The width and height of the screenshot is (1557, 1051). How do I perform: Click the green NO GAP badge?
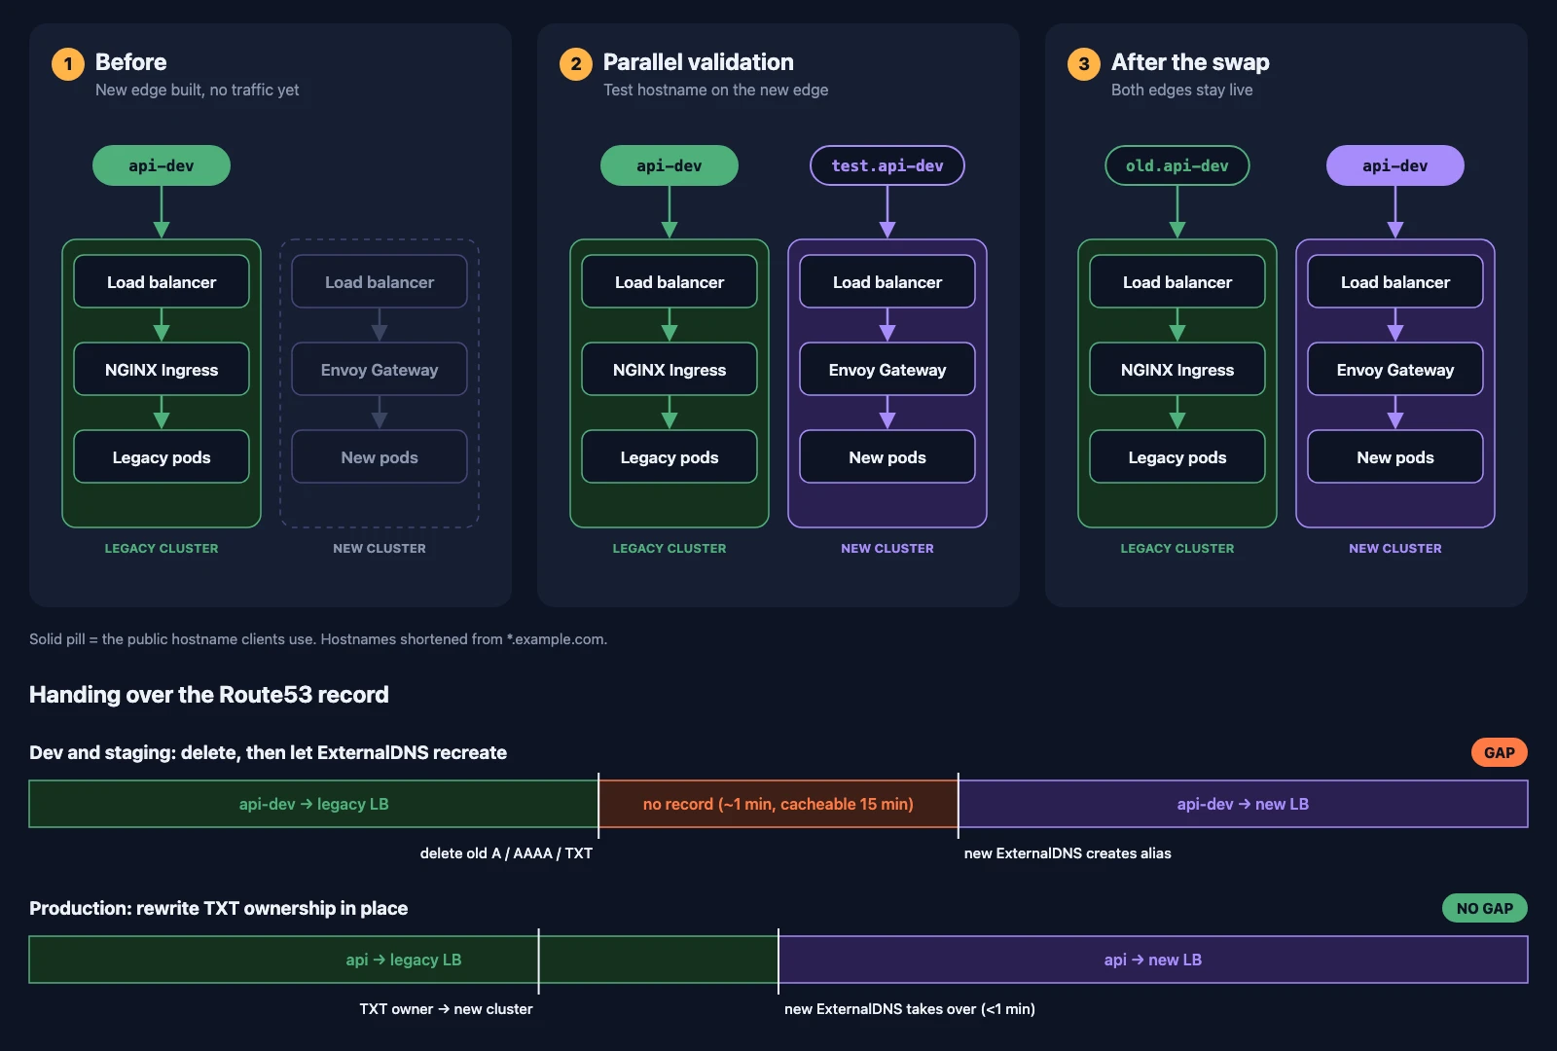[x=1485, y=908]
